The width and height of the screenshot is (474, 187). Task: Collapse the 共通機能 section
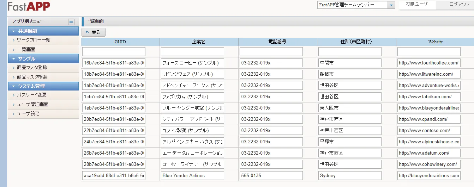pyautogui.click(x=43, y=31)
